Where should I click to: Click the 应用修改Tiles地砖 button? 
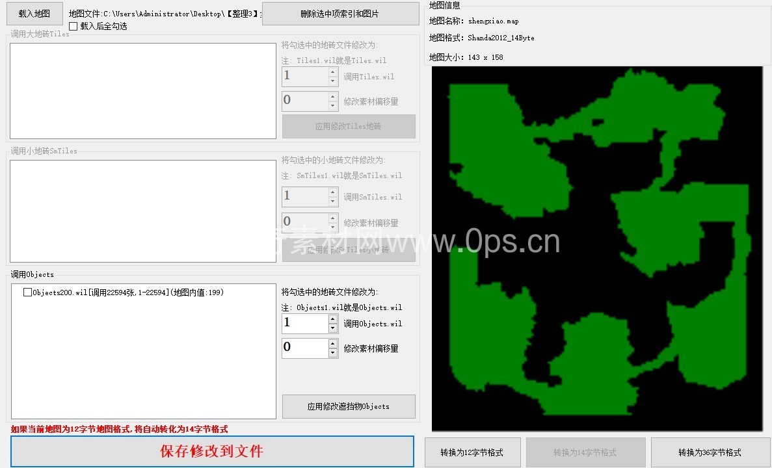click(x=348, y=127)
